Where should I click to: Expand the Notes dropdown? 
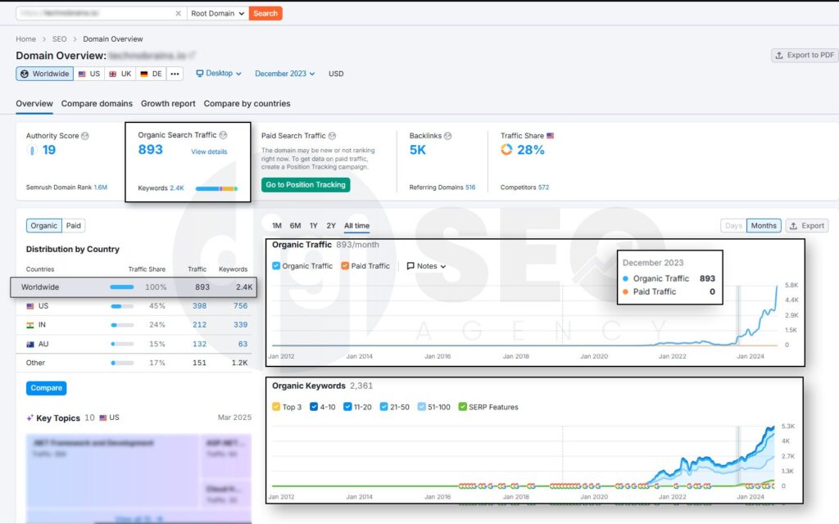(x=426, y=266)
